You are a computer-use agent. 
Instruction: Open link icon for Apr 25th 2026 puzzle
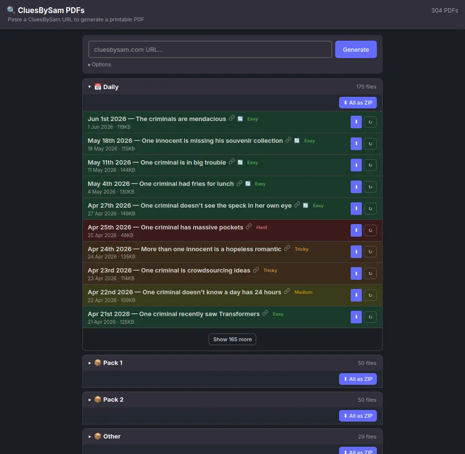pyautogui.click(x=249, y=227)
